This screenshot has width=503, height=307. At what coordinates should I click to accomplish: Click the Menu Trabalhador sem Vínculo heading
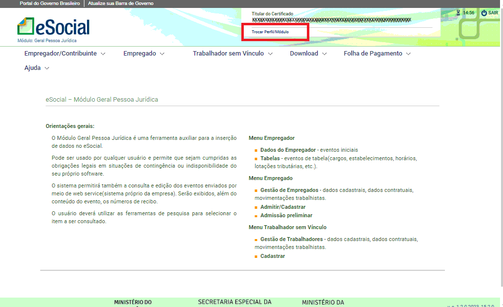click(x=288, y=227)
